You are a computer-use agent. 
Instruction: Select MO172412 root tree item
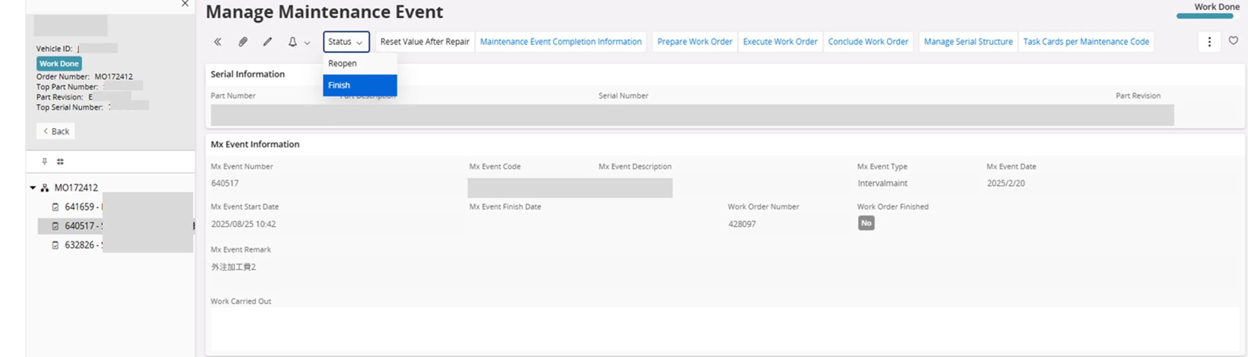76,188
